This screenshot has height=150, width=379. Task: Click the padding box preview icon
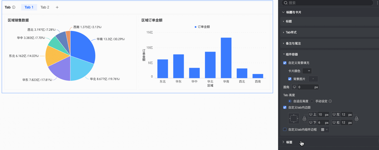tap(294, 119)
